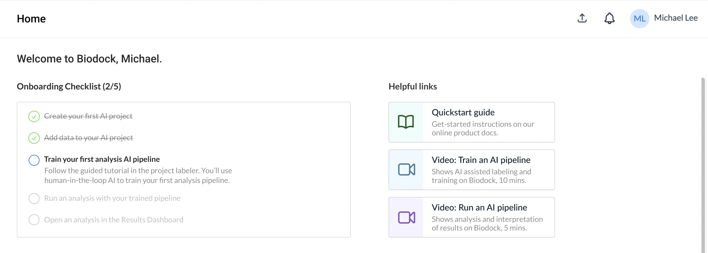Viewport: 708px width, 253px height.
Task: Select 'Create your first AI project' step
Action: 88,116
